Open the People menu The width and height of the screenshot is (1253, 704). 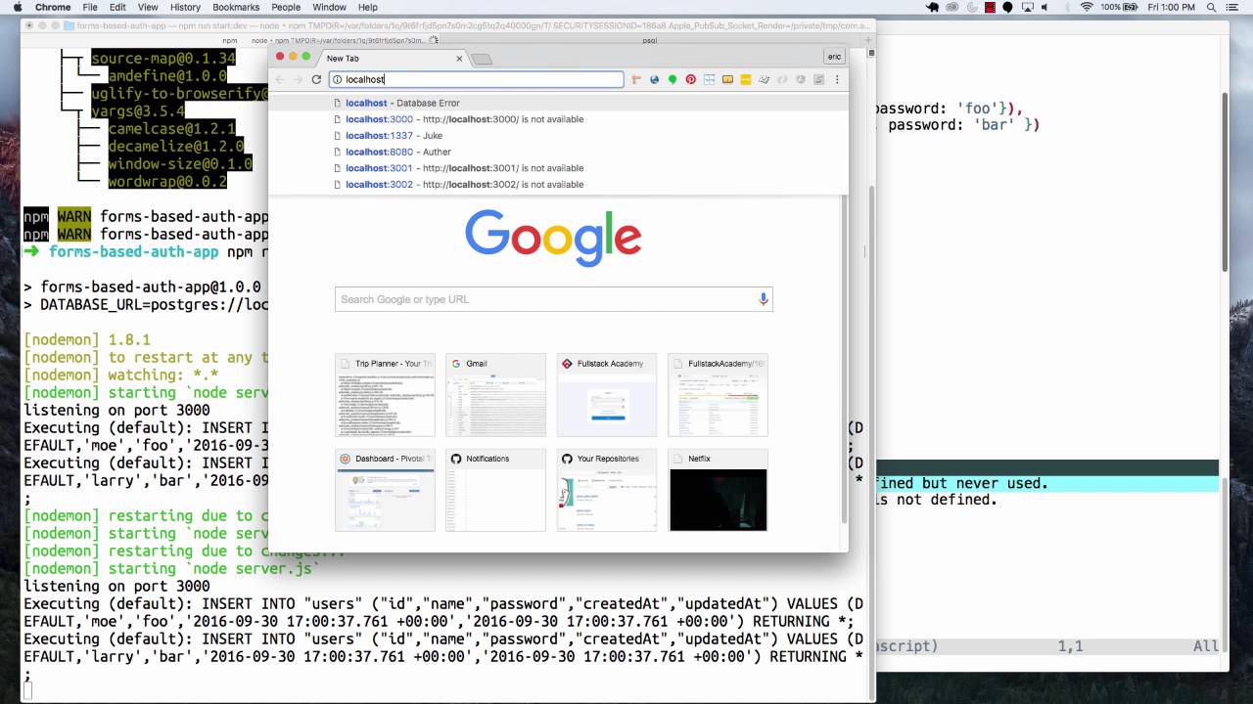pos(286,7)
